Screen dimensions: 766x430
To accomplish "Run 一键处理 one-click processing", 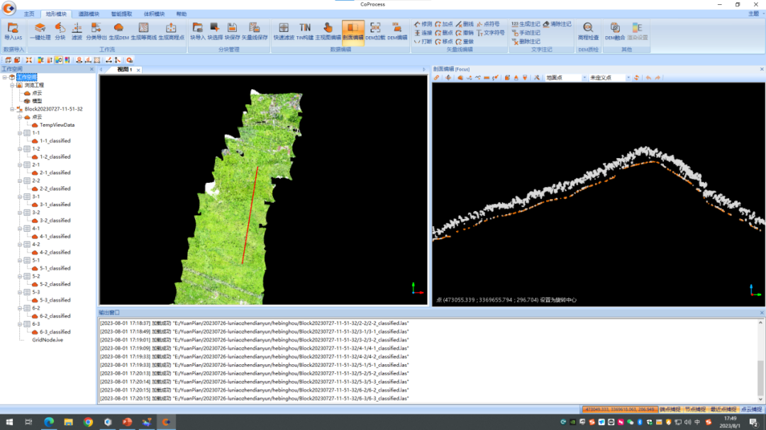I will pos(40,30).
